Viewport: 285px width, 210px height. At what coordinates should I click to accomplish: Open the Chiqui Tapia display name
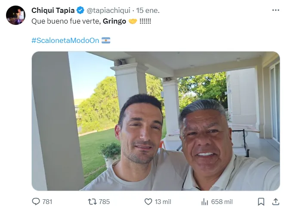coord(53,10)
